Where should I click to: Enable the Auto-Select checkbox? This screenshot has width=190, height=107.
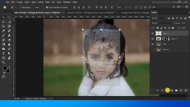click(x=20, y=7)
